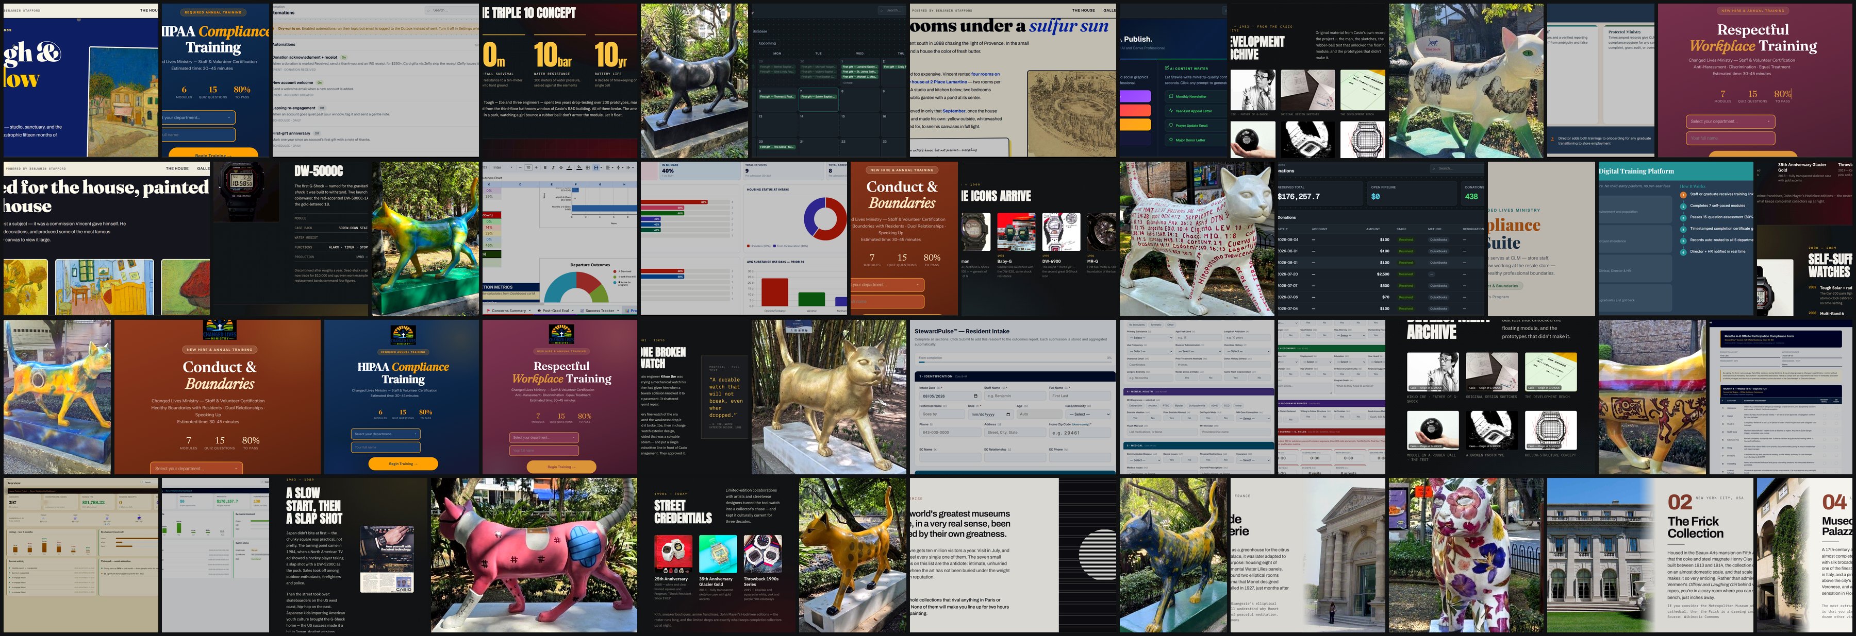Click the Search field on the Automations page
The height and width of the screenshot is (636, 1856).
(452, 11)
